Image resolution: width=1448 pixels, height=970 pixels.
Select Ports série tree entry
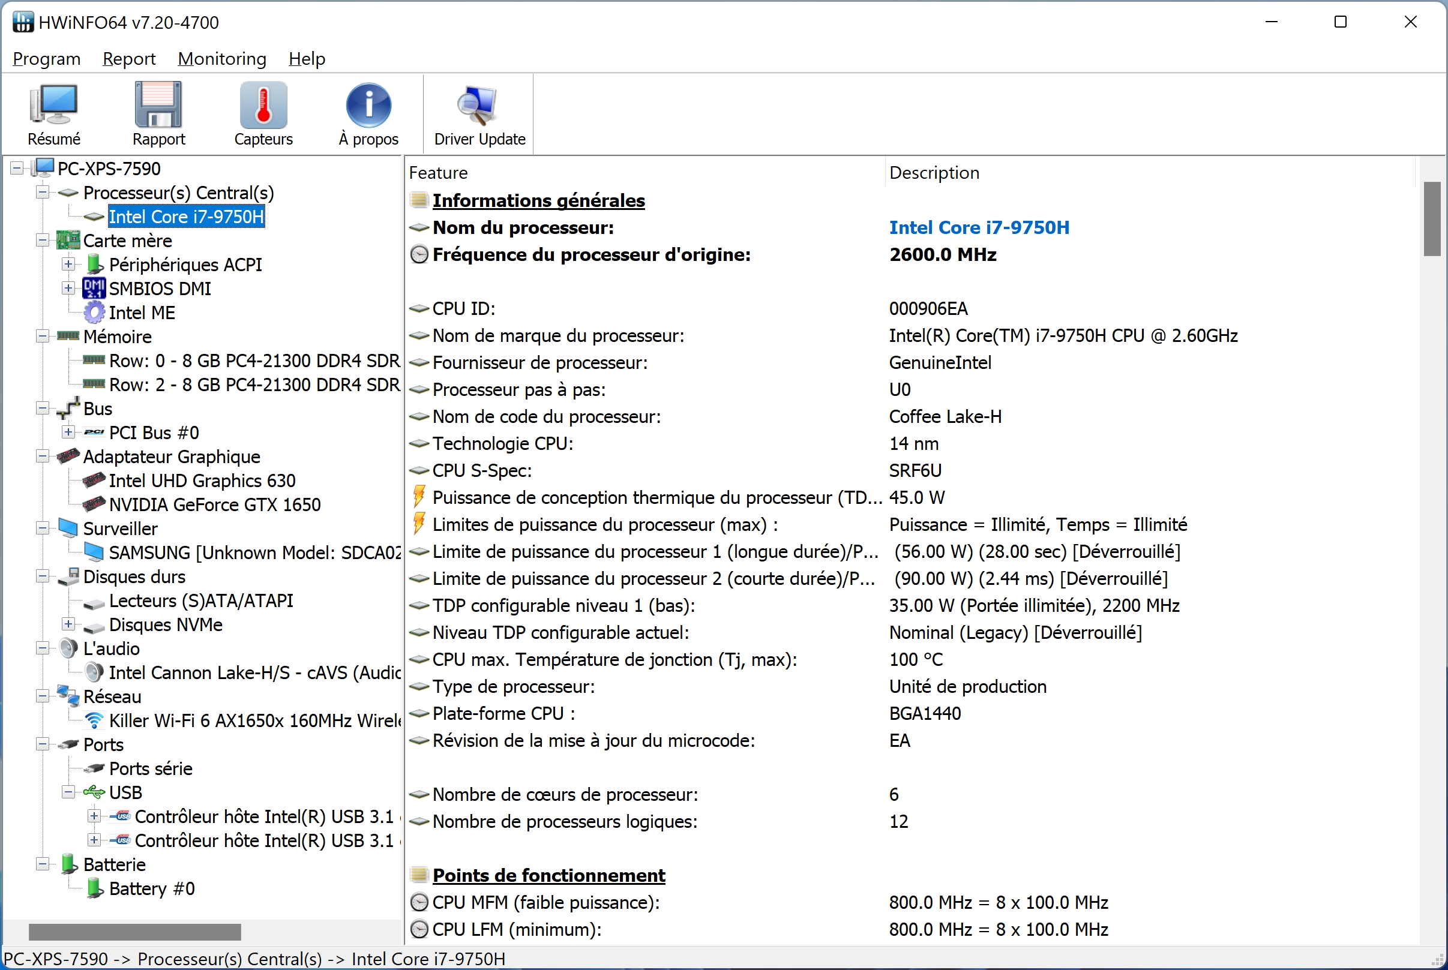(151, 769)
